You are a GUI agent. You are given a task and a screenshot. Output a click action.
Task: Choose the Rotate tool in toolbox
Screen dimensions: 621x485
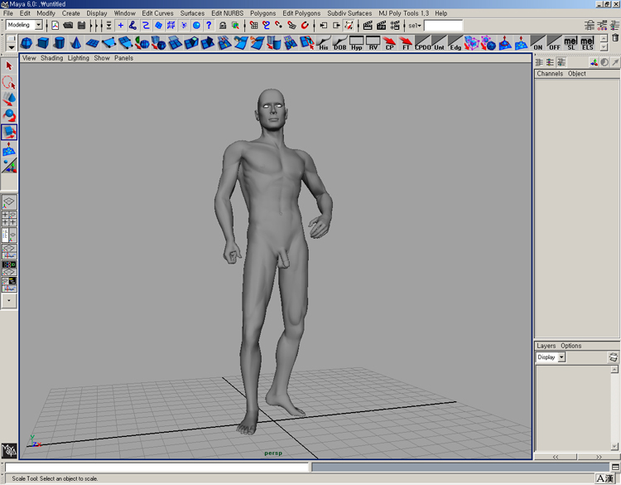[9, 115]
